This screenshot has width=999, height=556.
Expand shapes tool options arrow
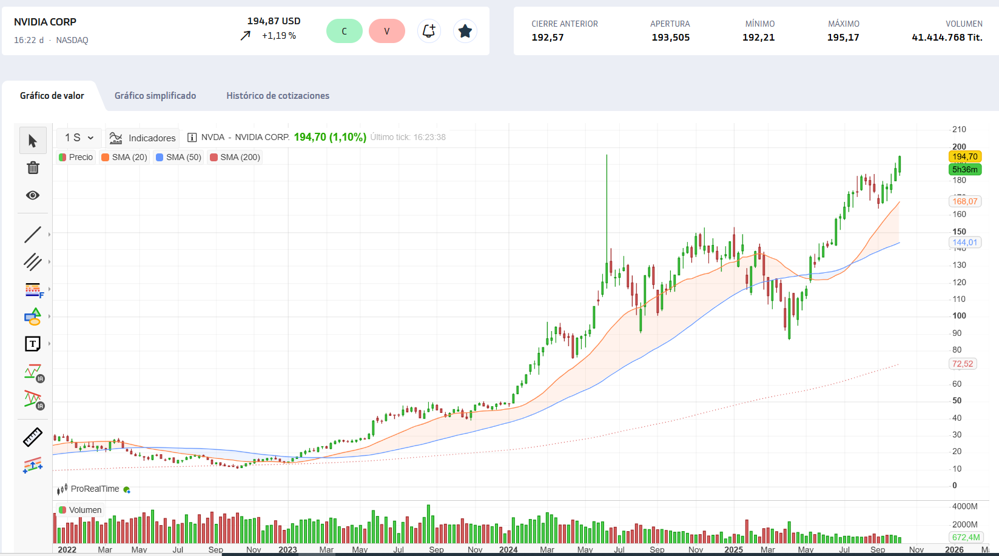pyautogui.click(x=49, y=317)
